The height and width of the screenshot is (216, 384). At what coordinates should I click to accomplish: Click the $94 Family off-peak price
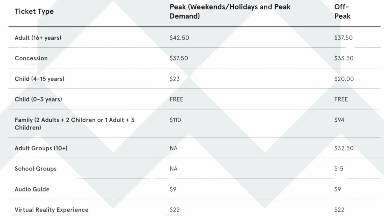(339, 120)
